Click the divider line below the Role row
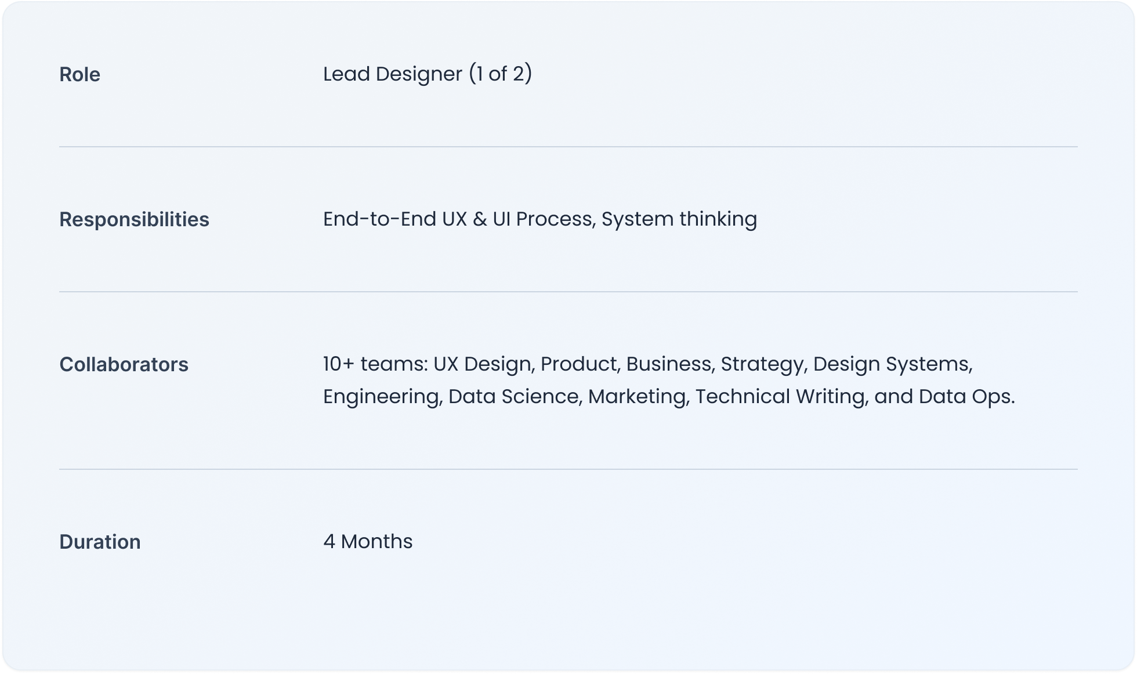Screen dimensions: 1137x674 click(x=568, y=147)
